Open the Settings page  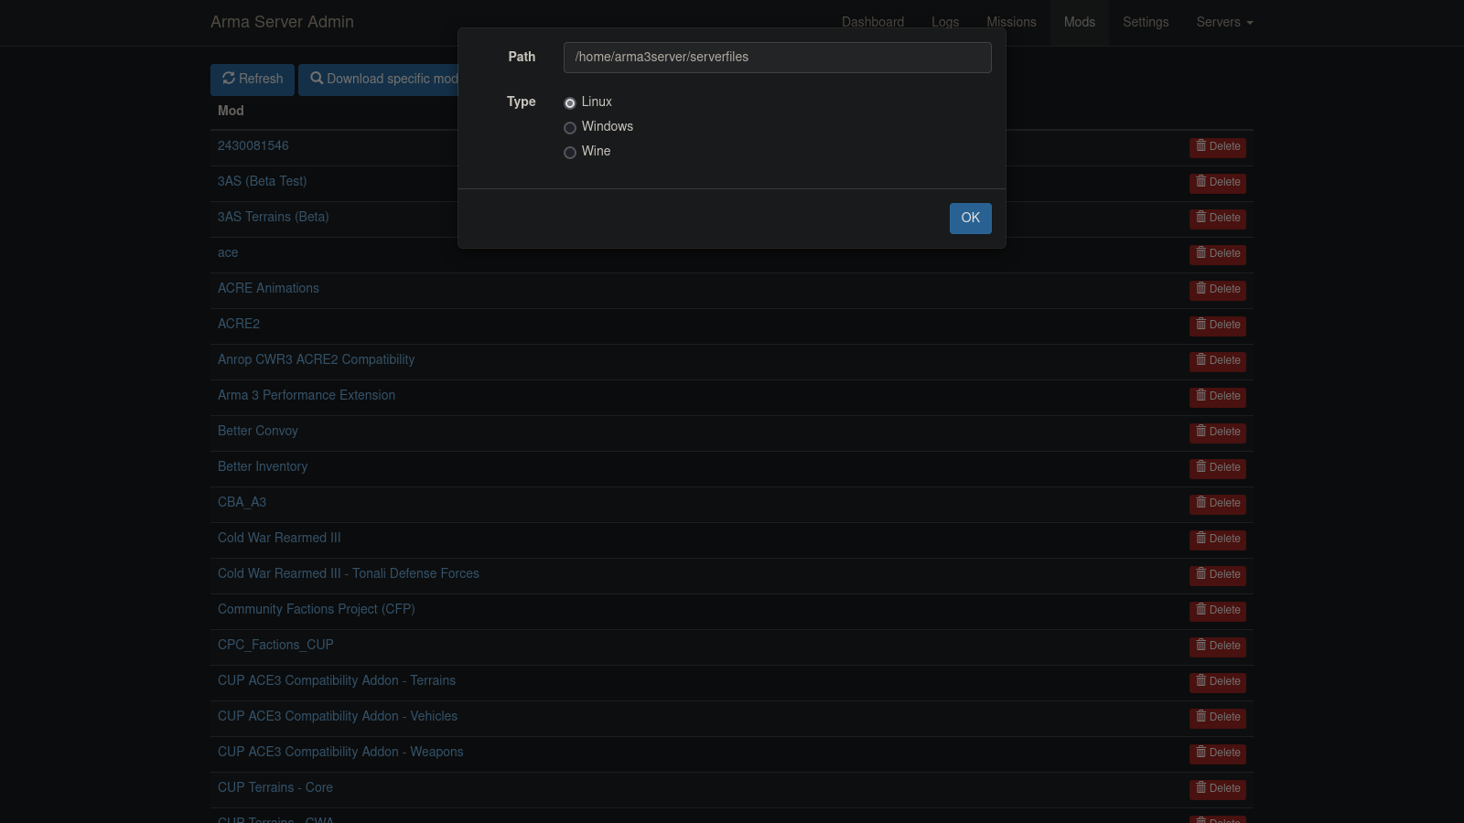(1146, 22)
